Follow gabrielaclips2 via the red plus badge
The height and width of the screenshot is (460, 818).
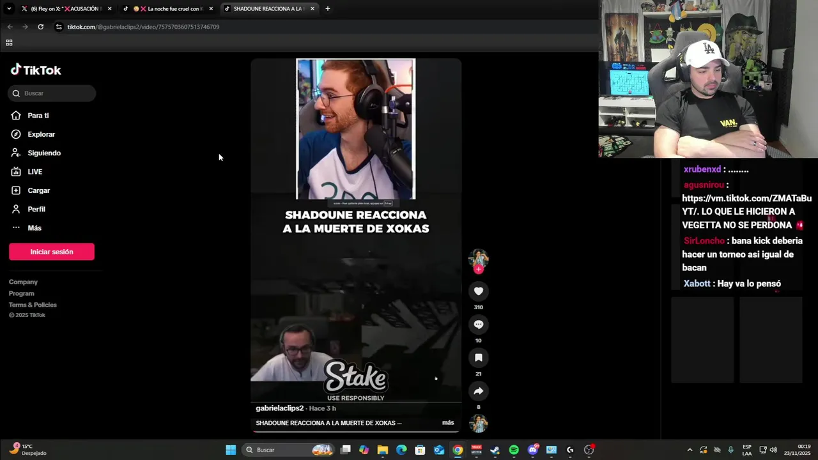[478, 270]
